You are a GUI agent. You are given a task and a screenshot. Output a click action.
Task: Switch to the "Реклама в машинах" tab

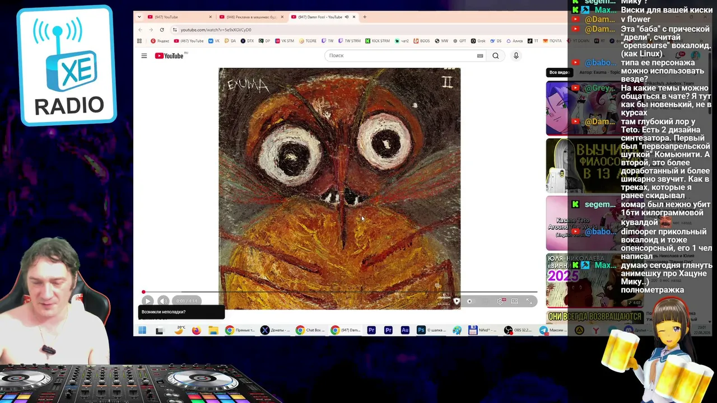(x=250, y=17)
